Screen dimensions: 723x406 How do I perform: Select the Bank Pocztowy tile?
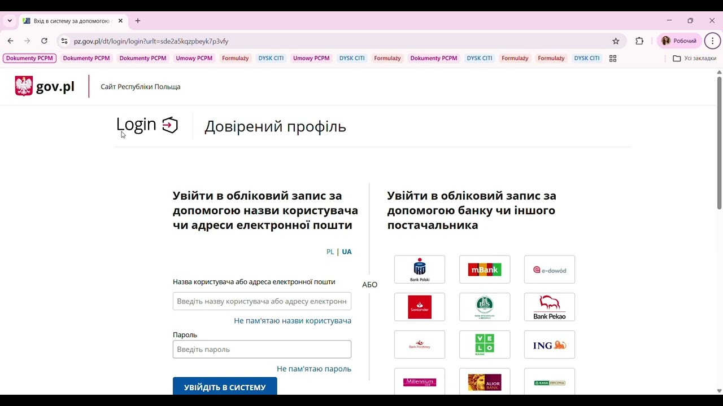pos(420,345)
